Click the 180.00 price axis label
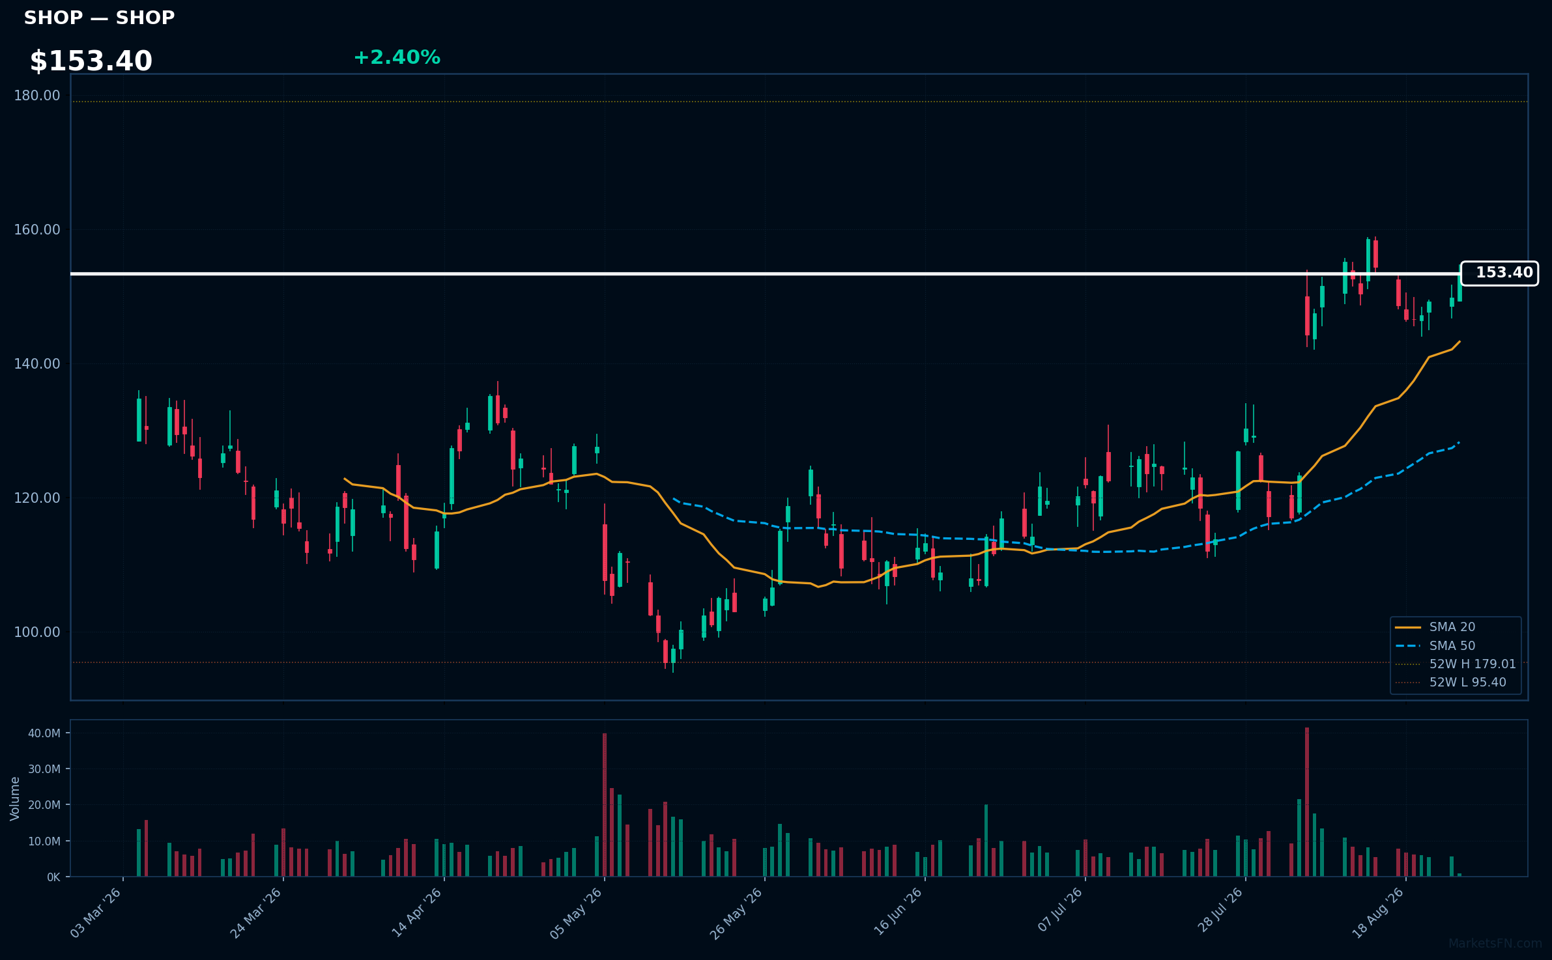The image size is (1552, 960). [37, 96]
